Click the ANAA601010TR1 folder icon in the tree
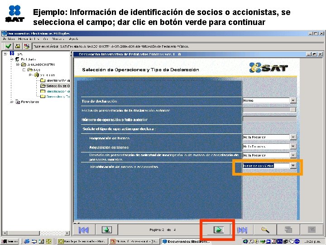Screen dimensions: 326x245 click(x=24, y=64)
